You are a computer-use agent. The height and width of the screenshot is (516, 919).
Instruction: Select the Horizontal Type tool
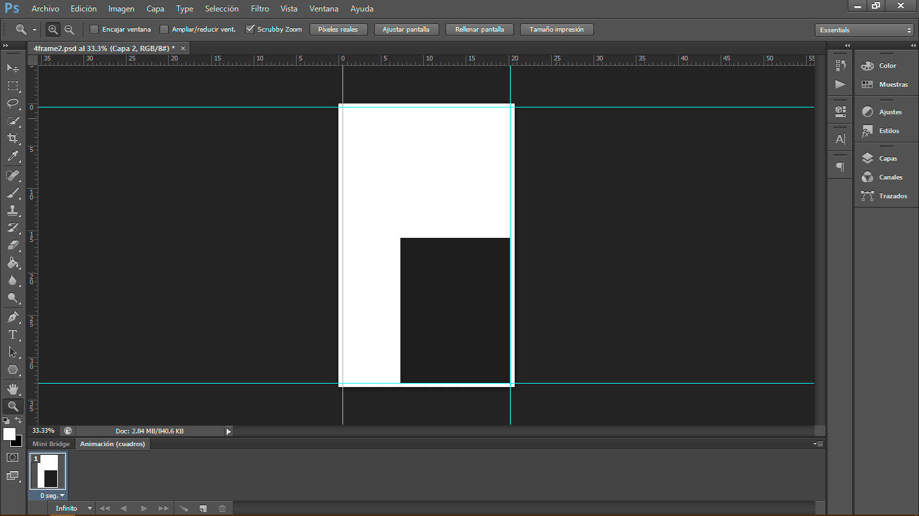pos(13,335)
